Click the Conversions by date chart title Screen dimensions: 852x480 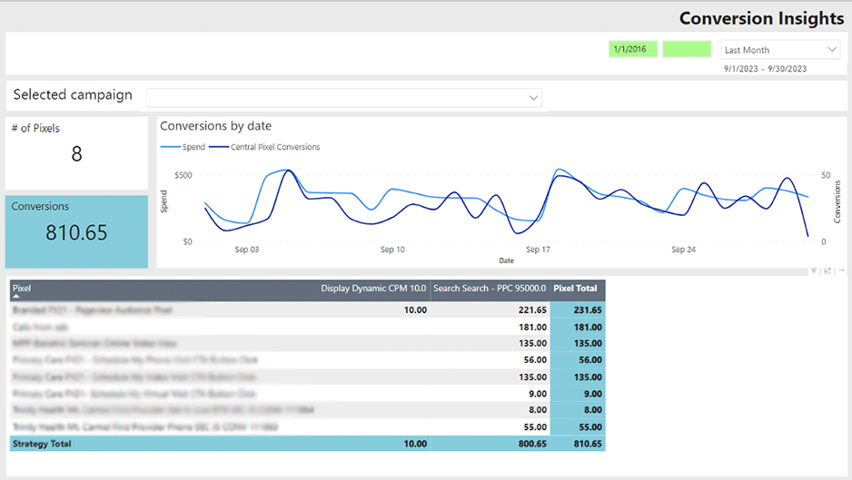point(216,126)
